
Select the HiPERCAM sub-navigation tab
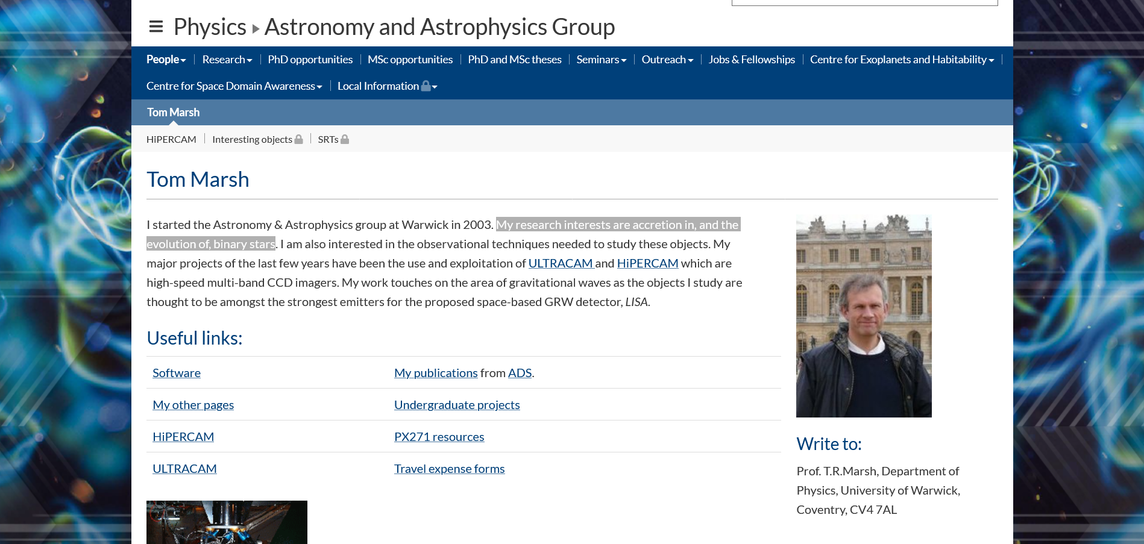pyautogui.click(x=171, y=139)
